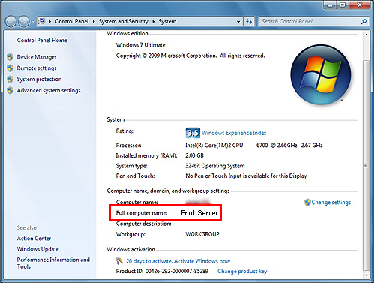Click the computer icon in address bar

coord(42,21)
